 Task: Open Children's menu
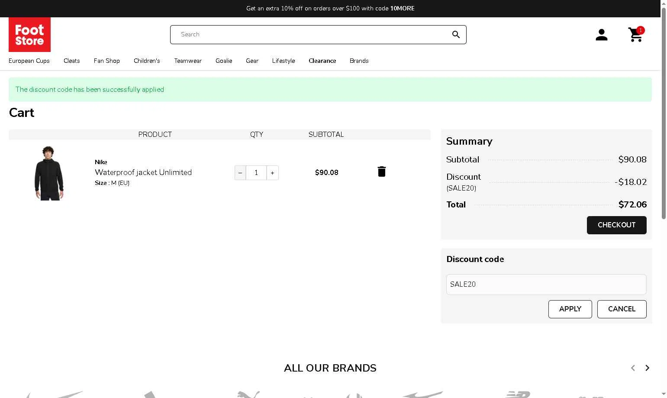tap(147, 61)
